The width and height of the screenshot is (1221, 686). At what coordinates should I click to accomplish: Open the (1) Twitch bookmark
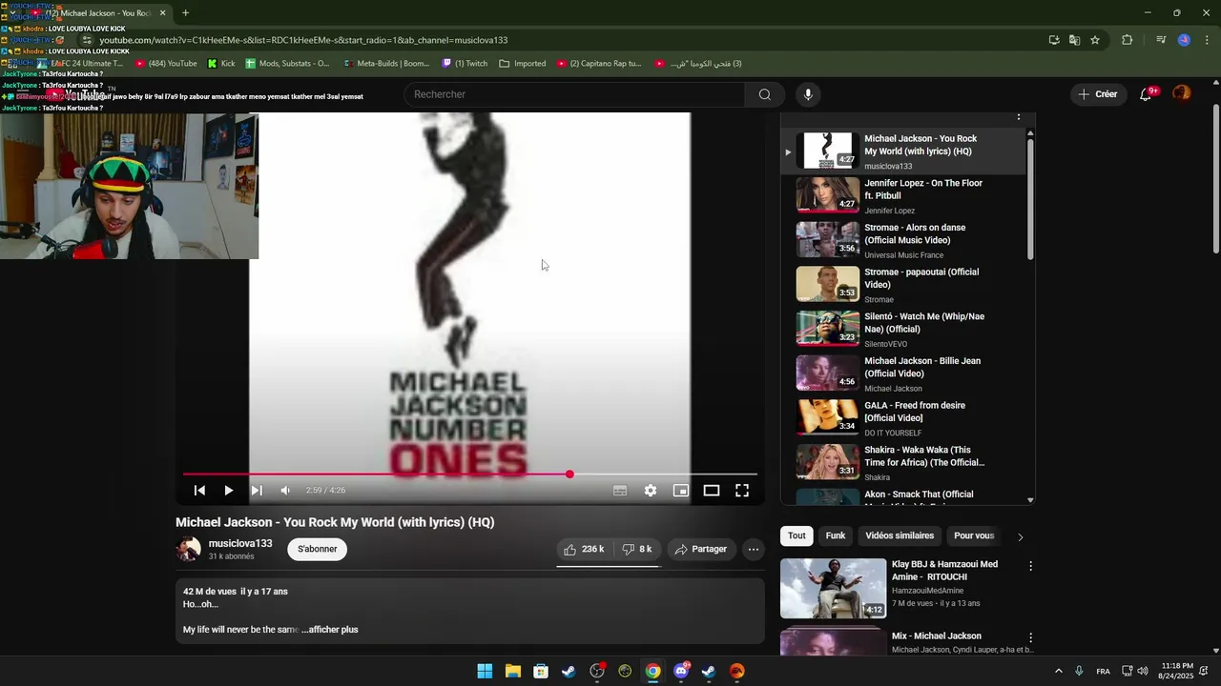click(x=465, y=64)
